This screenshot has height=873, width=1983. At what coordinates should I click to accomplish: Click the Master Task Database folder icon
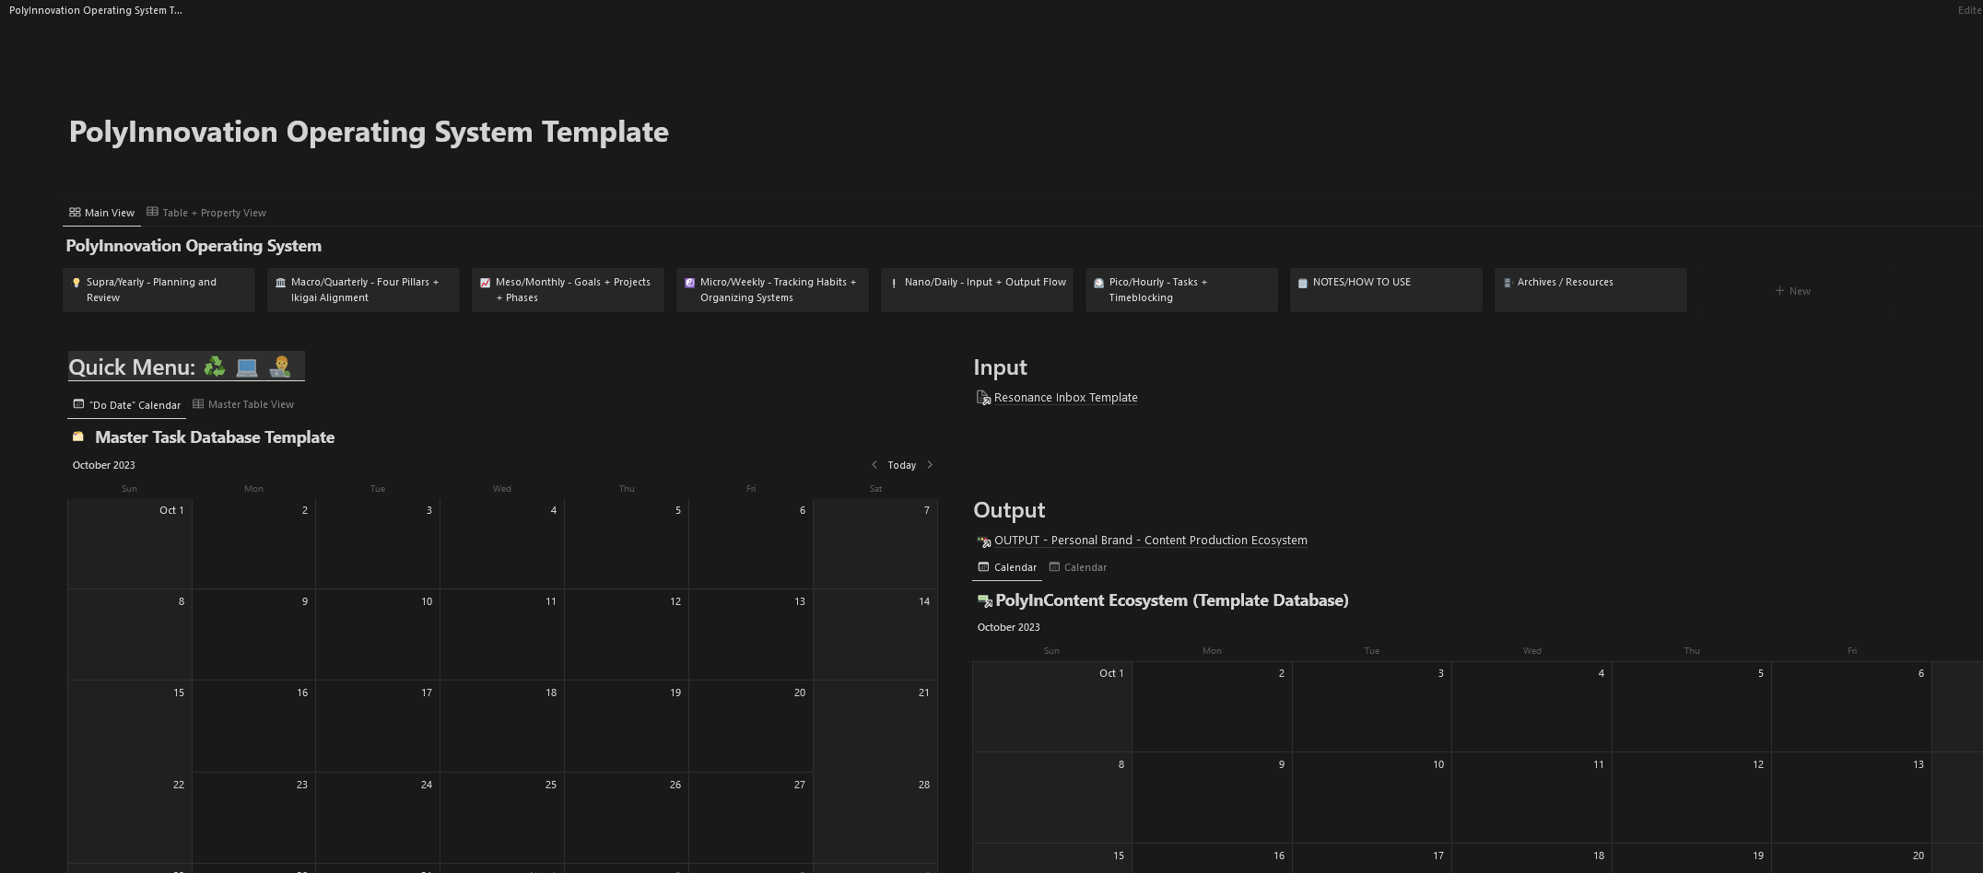point(78,437)
